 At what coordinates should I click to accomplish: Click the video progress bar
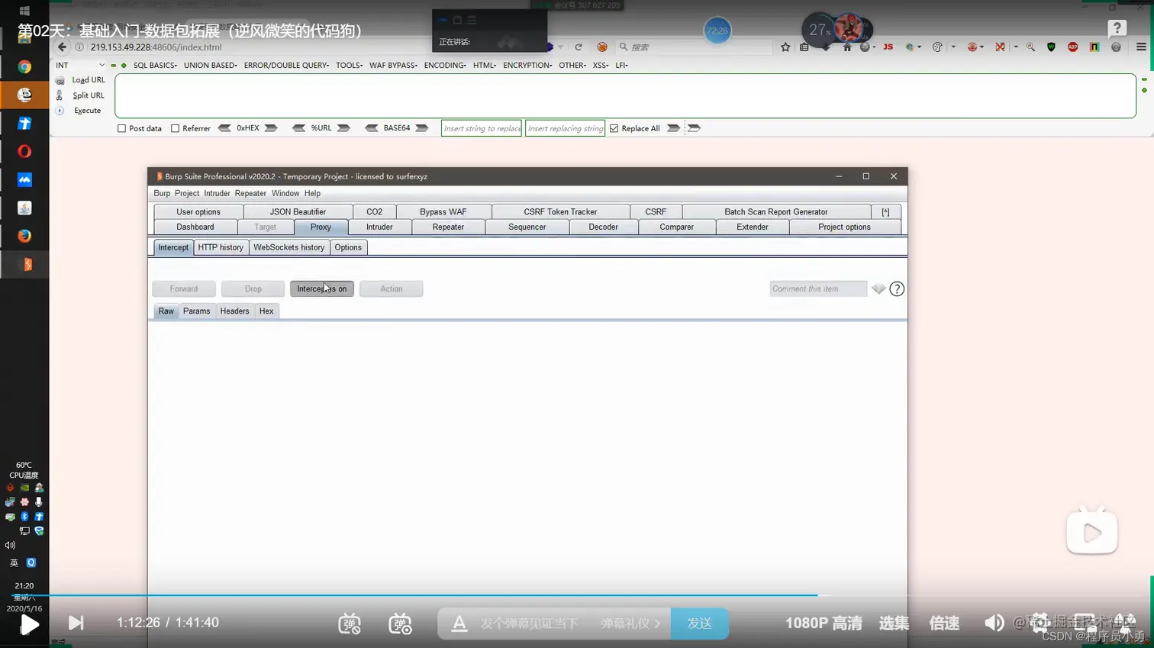tap(577, 595)
